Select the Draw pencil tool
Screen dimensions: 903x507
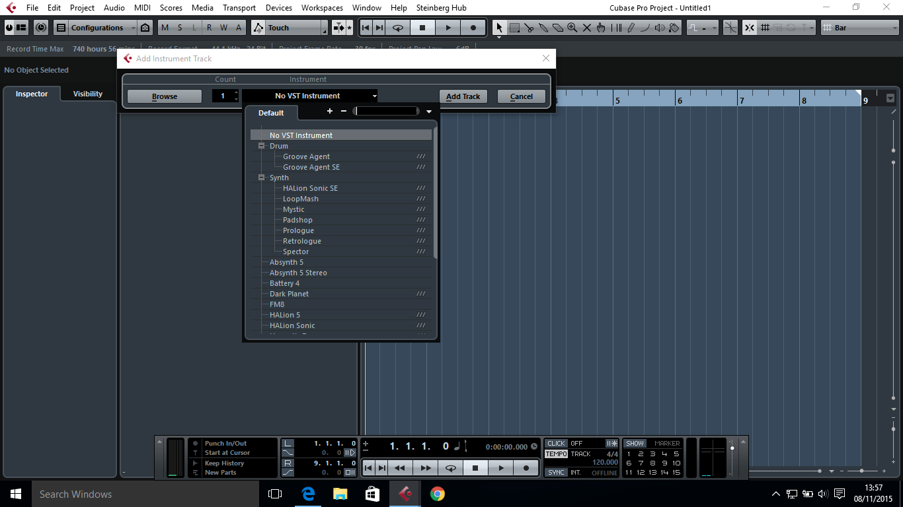point(631,28)
